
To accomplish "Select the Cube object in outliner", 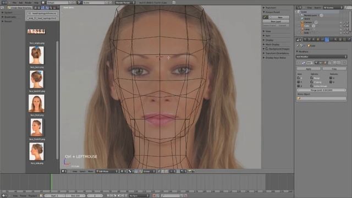I will 306,26.
